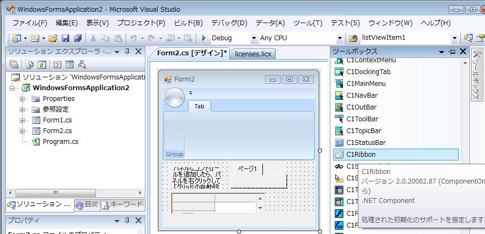Expand the Form1.cs tree node
Image resolution: width=485 pixels, height=234 pixels.
pyautogui.click(x=22, y=120)
